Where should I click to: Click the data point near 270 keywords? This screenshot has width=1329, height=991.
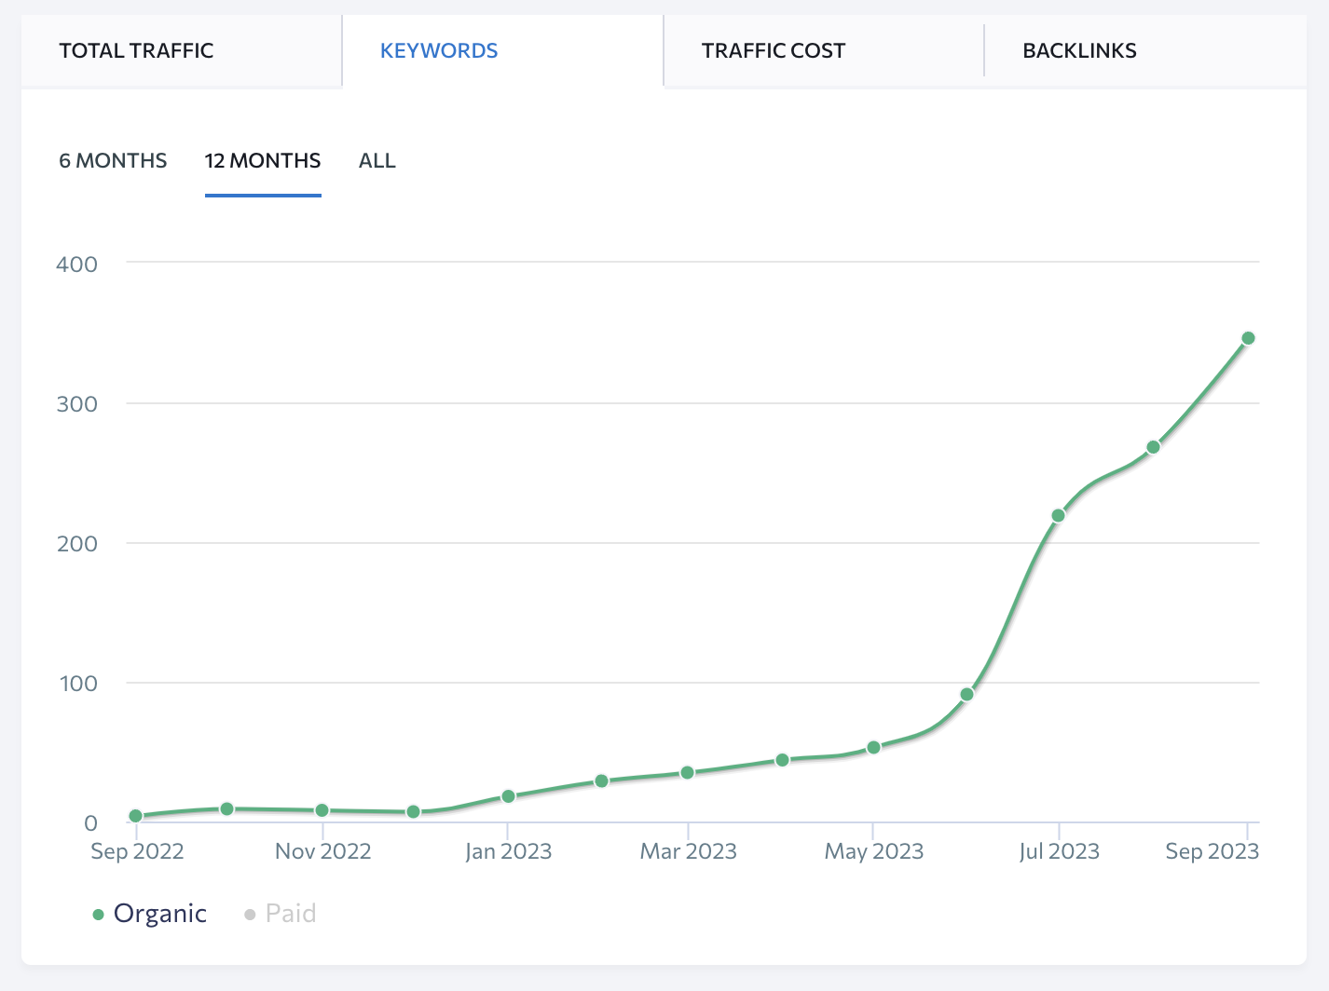click(x=1153, y=447)
